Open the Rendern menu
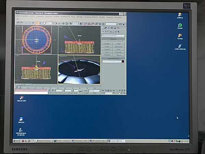205x154 pixels. (x=102, y=17)
